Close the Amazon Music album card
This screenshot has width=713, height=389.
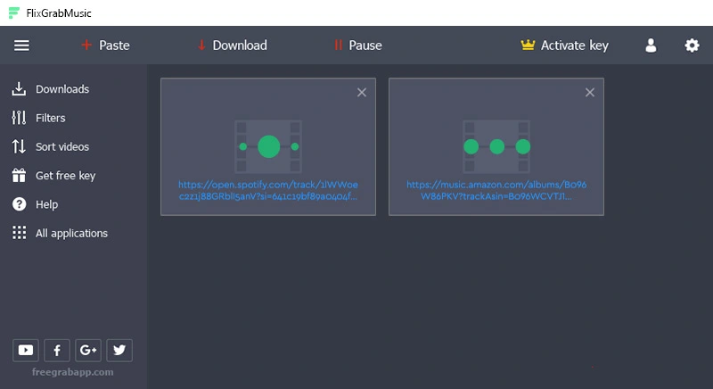pyautogui.click(x=590, y=93)
